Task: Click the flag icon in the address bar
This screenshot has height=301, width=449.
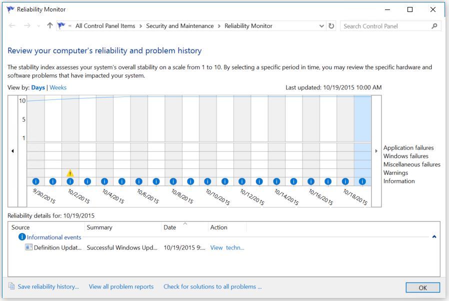Action: 61,26
